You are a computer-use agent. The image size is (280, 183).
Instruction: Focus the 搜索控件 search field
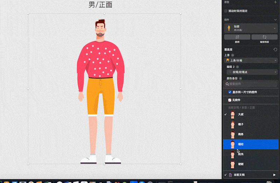[x=251, y=84]
